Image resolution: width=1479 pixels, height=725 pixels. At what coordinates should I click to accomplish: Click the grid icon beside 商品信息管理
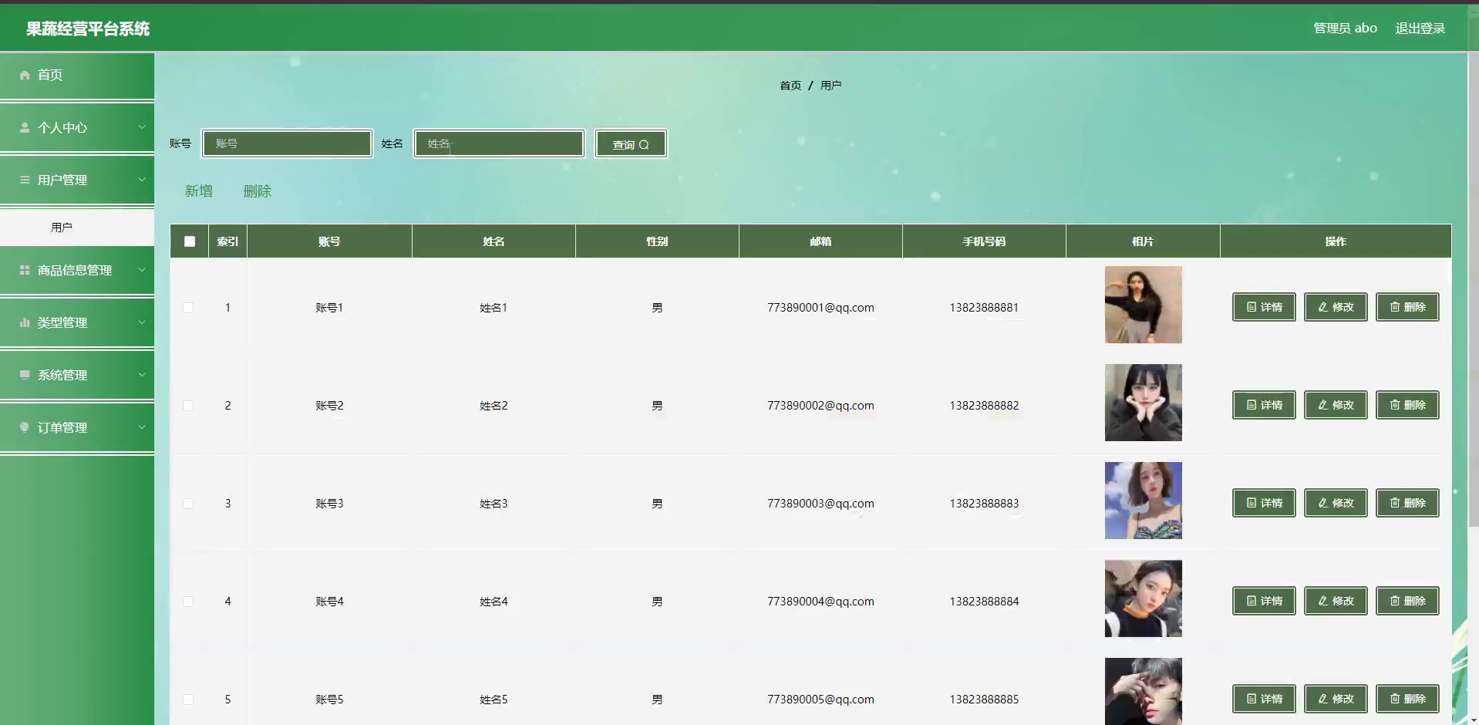point(25,270)
